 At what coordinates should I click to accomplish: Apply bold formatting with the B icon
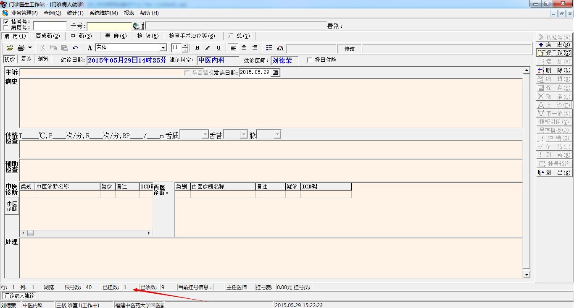point(197,48)
